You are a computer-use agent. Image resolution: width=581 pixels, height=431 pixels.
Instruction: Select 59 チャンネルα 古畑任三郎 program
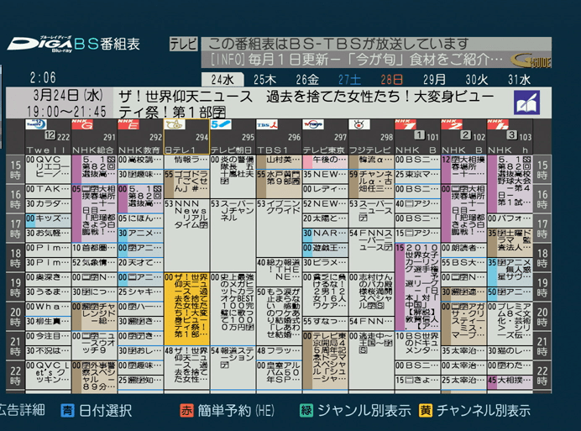click(371, 184)
